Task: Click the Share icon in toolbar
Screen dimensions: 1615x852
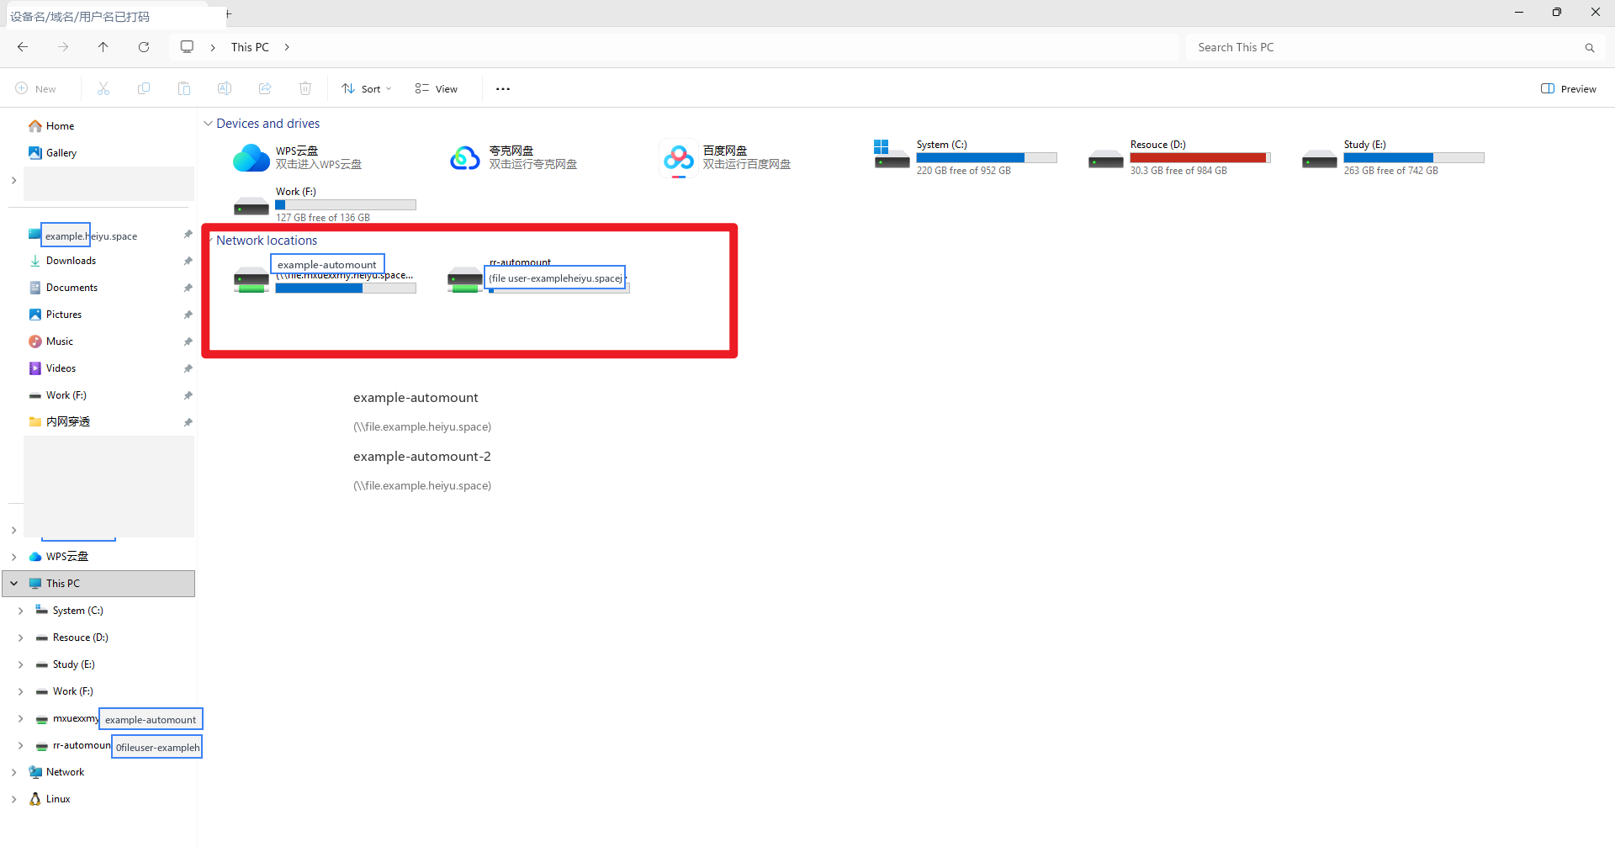Action: pyautogui.click(x=265, y=88)
